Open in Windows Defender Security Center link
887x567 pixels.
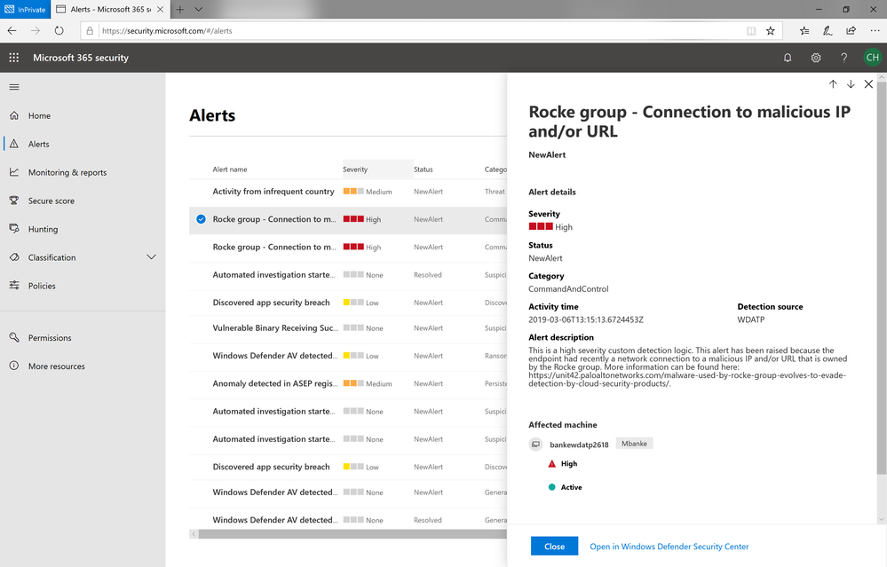pos(669,547)
